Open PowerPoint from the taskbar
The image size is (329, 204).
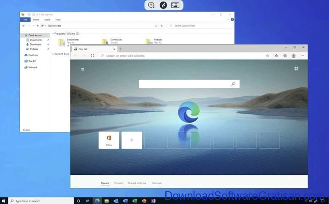click(144, 201)
